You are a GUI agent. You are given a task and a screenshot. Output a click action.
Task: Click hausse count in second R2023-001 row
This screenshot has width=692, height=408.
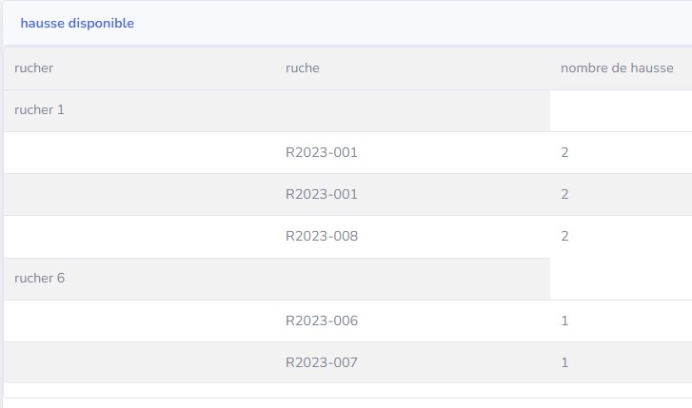pos(565,194)
